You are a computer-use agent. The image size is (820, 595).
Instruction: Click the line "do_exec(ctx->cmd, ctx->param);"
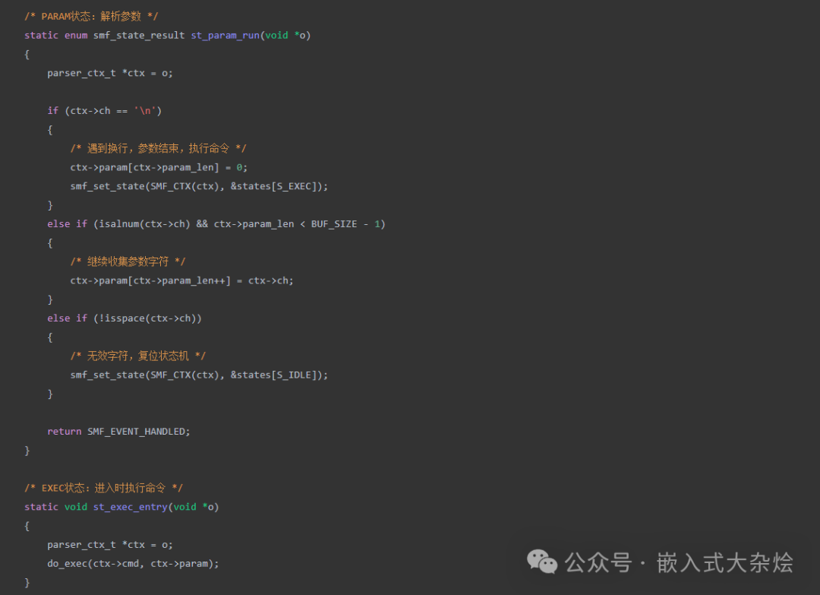click(133, 564)
